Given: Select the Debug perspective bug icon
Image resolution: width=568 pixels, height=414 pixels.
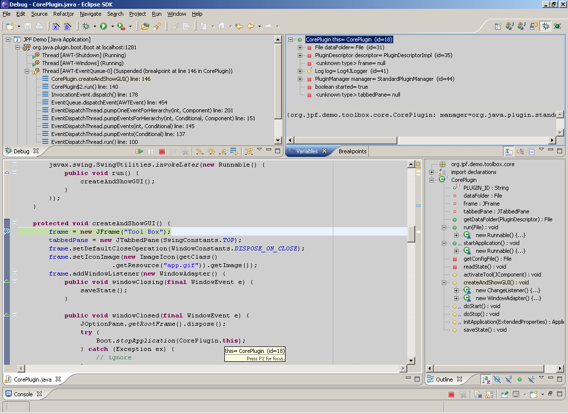Looking at the screenshot, I should (545, 26).
